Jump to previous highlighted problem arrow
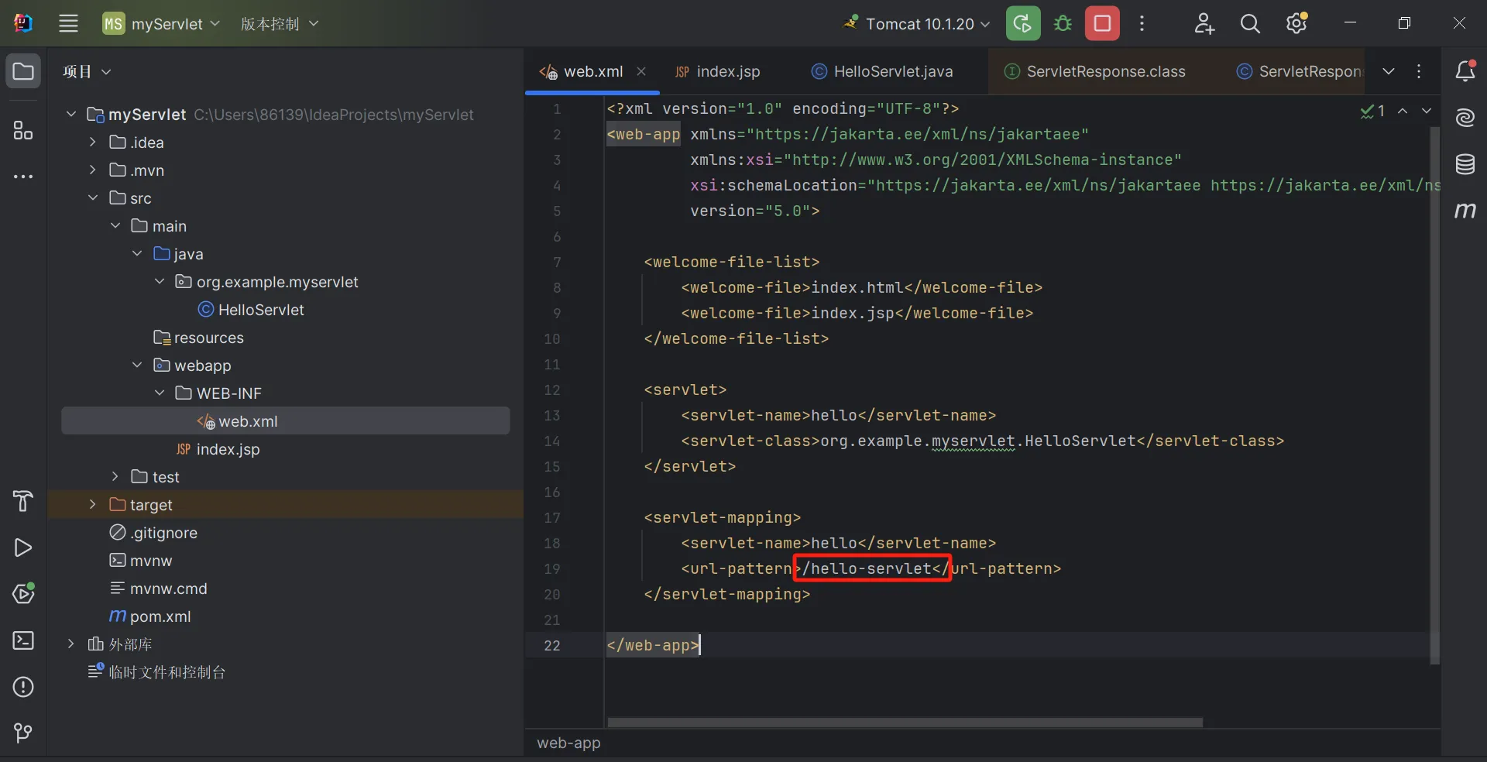 pos(1403,111)
